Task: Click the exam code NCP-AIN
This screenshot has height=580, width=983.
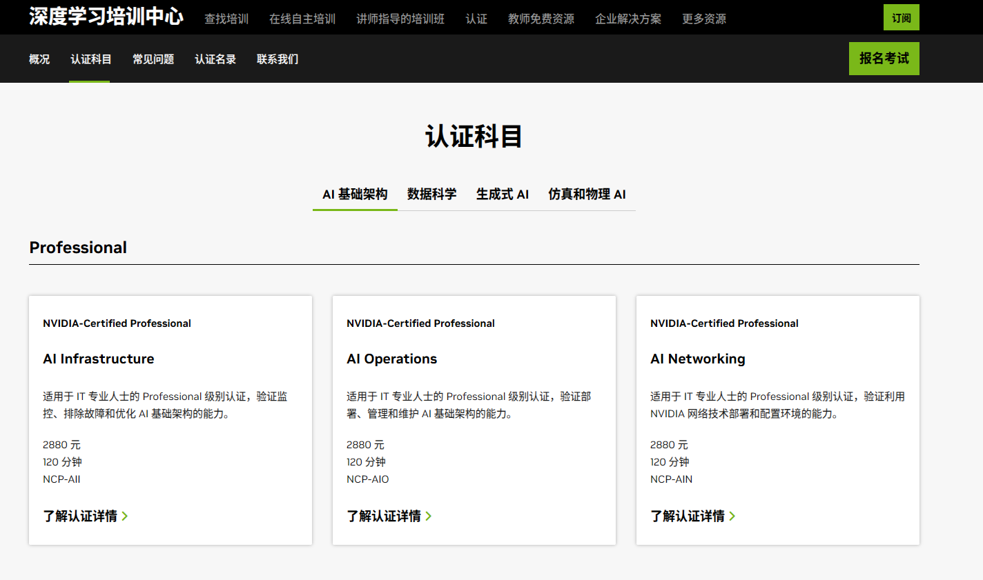Action: point(672,479)
